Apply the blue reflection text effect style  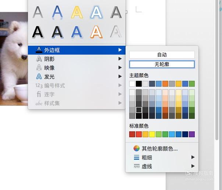click(x=57, y=12)
